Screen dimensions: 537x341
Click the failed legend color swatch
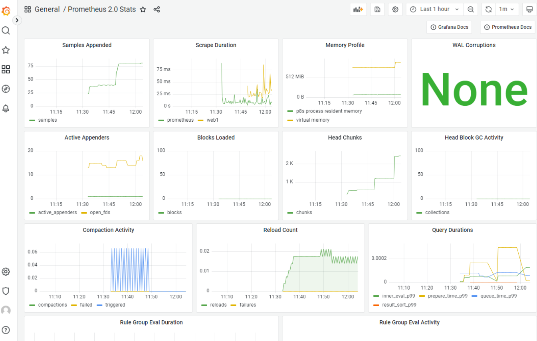[x=74, y=305]
